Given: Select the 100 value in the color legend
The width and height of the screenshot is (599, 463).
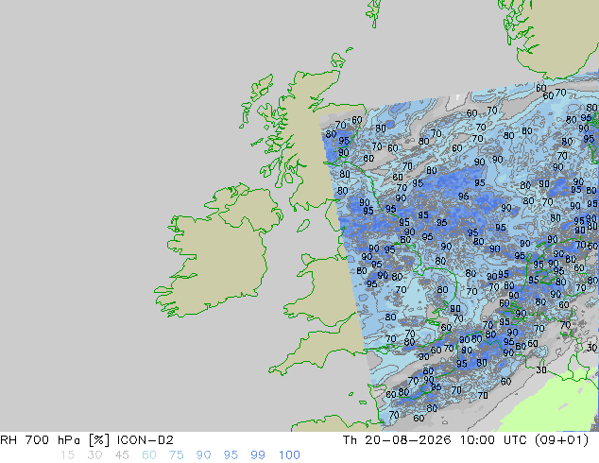Looking at the screenshot, I should (x=289, y=455).
